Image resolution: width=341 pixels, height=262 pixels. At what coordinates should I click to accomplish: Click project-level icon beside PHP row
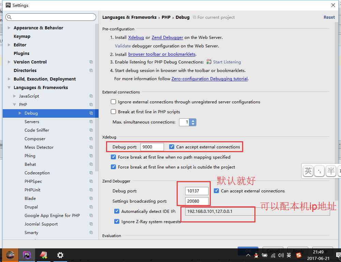coord(91,105)
